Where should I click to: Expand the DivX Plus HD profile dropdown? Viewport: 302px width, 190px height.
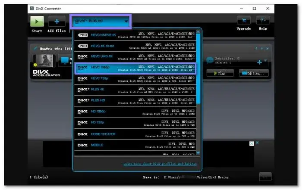pos(100,21)
